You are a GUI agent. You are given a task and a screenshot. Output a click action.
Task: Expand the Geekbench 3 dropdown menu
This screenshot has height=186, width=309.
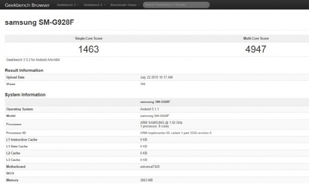[x=67, y=5]
